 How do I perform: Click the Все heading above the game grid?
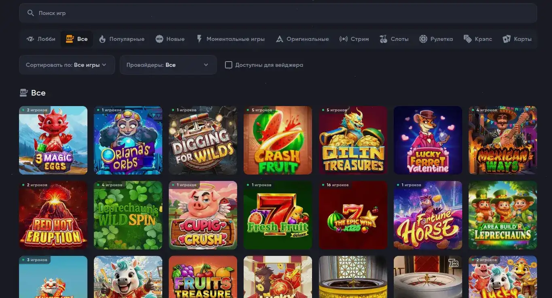tap(38, 93)
